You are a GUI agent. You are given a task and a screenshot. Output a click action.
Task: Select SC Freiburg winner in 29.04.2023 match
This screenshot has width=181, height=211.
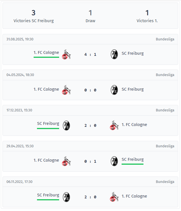pos(133,159)
